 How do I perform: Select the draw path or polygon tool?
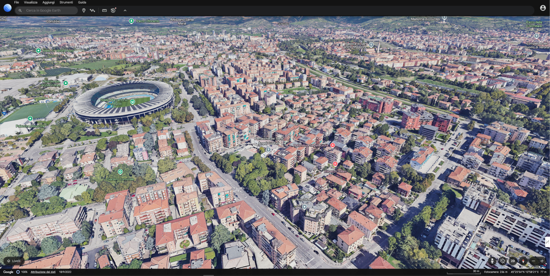[x=92, y=11]
